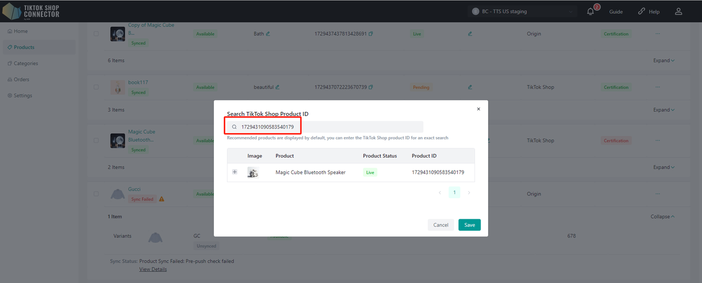This screenshot has height=283, width=702.
Task: Go to previous page in dialog
Action: click(440, 193)
